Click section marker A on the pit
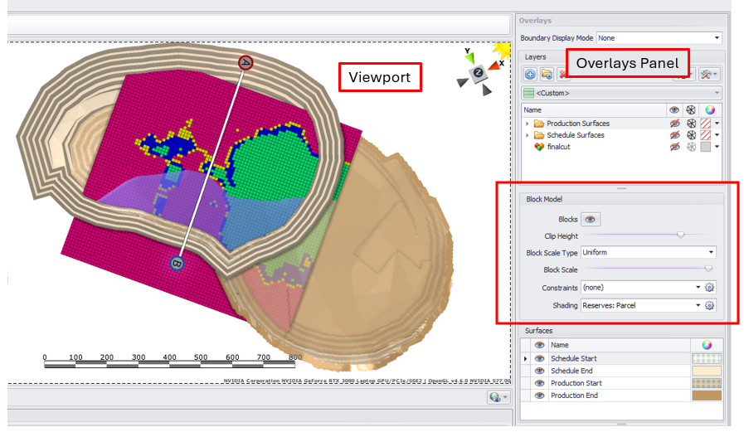744x432 pixels. (x=245, y=62)
